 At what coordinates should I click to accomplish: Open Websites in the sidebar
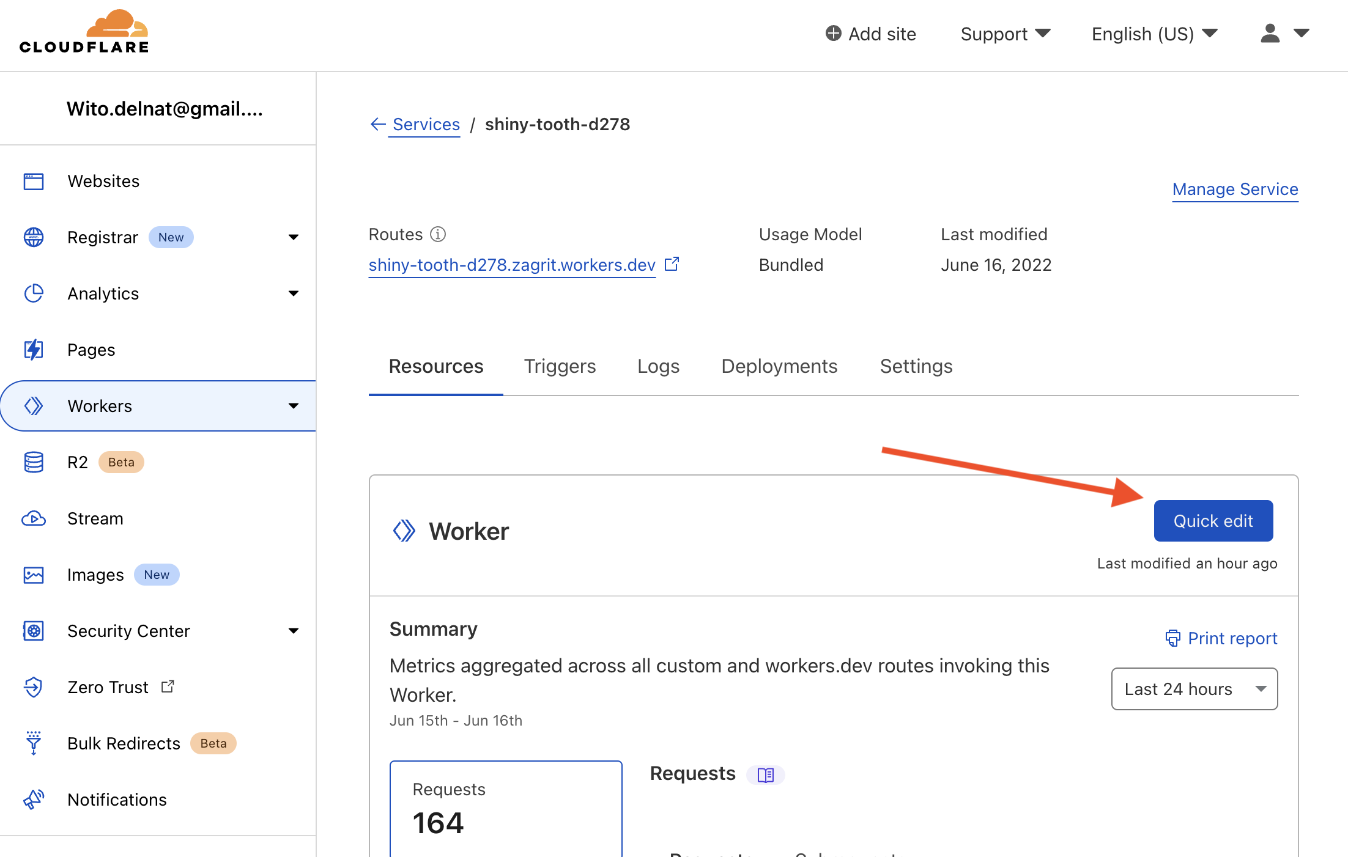pos(158,182)
